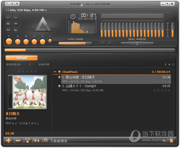Rate track 1 with its star rating
Screen dimensions: 180x148
(162, 81)
